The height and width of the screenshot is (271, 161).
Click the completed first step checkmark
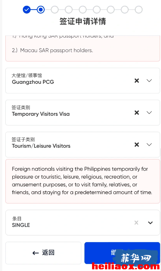(x=27, y=10)
